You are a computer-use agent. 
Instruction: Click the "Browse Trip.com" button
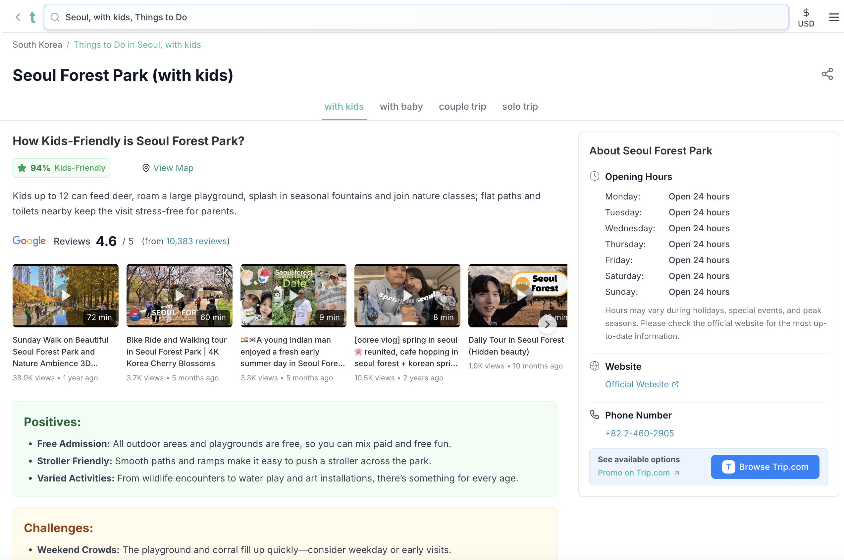click(x=765, y=467)
